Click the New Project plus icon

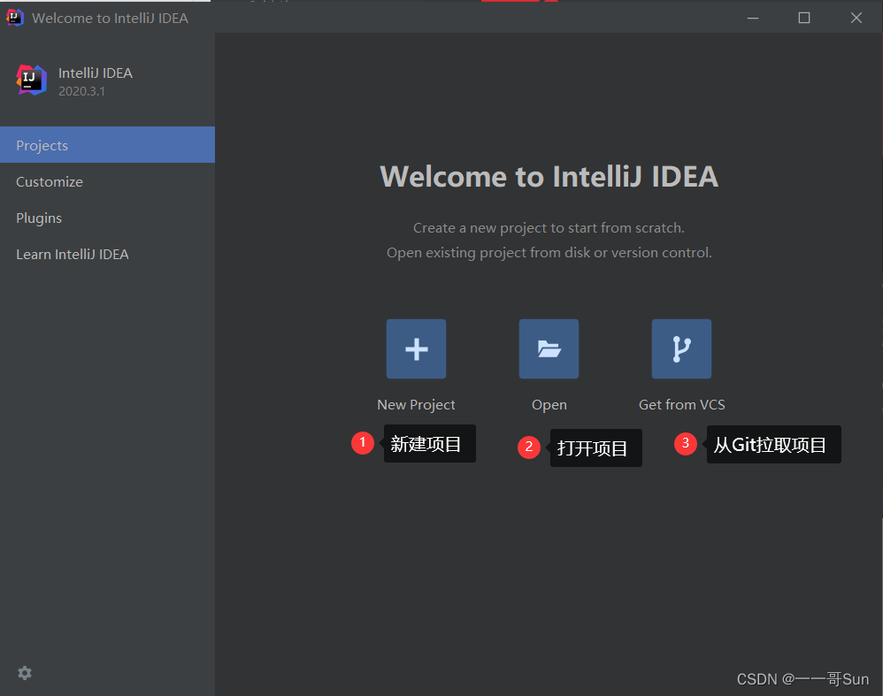(416, 349)
